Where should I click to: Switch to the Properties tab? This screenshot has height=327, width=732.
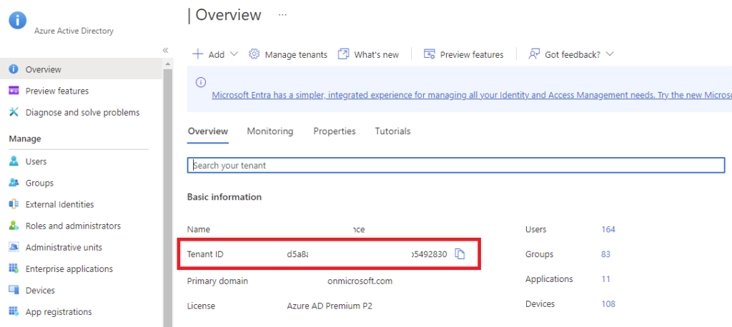[335, 131]
